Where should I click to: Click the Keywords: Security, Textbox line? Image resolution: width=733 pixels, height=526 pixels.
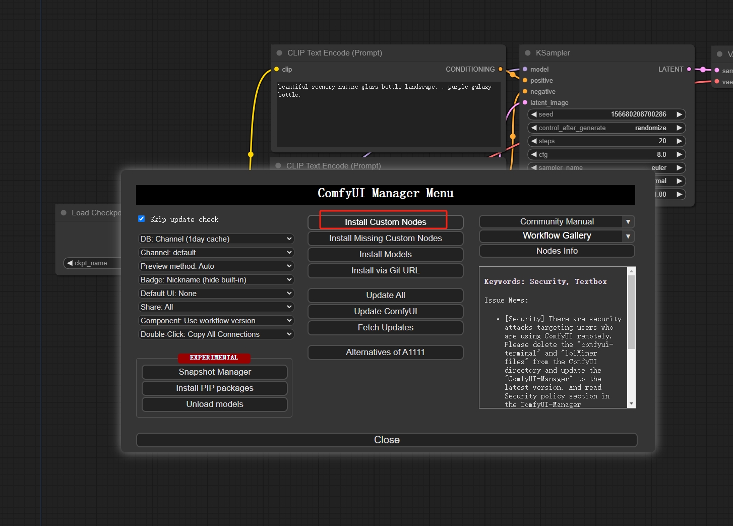[545, 281]
